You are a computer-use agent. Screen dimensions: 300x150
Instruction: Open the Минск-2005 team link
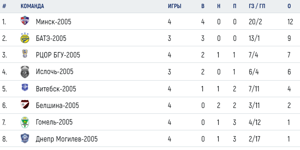(53, 22)
